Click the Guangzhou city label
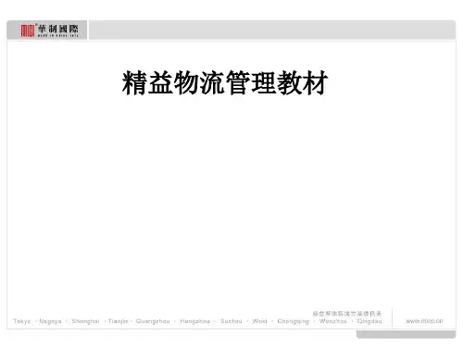Image resolution: width=463 pixels, height=347 pixels. pyautogui.click(x=153, y=321)
